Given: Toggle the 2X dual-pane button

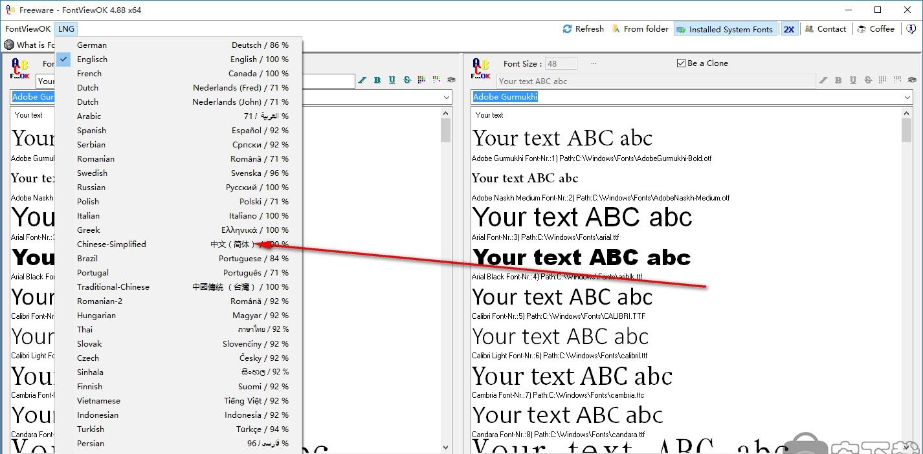Looking at the screenshot, I should click(788, 29).
